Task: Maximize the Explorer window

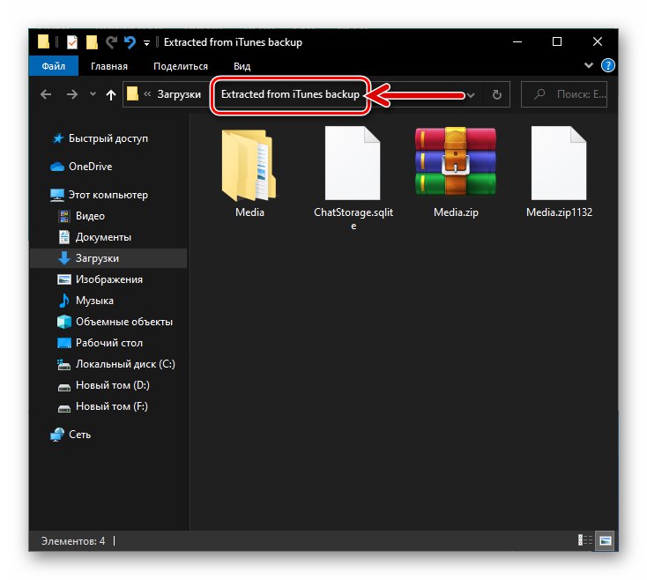Action: (557, 42)
